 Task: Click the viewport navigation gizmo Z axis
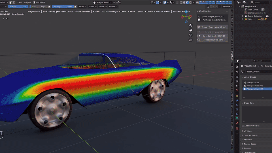point(186,12)
